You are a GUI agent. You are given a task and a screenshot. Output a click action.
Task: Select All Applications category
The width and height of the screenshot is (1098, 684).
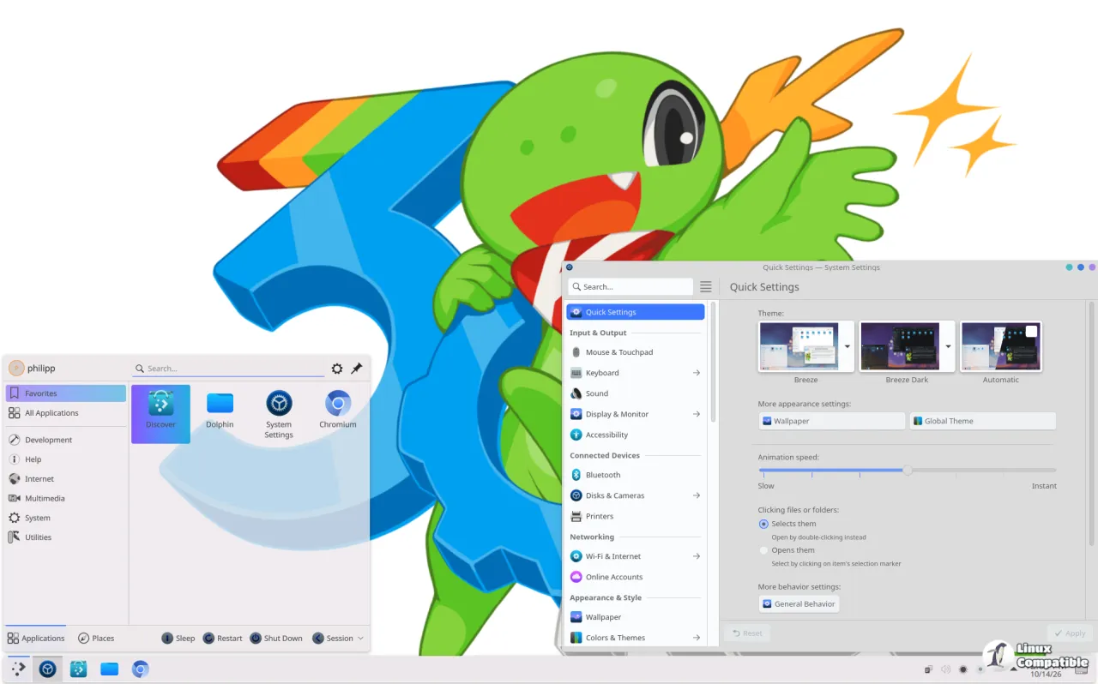pyautogui.click(x=66, y=413)
